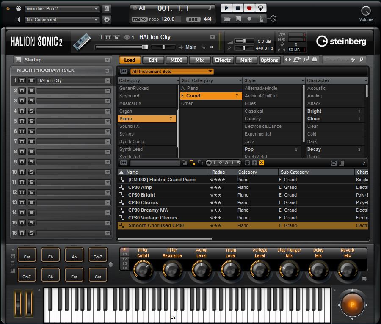This screenshot has height=324, width=381.
Task: Start playback with the Play button
Action: point(226,8)
